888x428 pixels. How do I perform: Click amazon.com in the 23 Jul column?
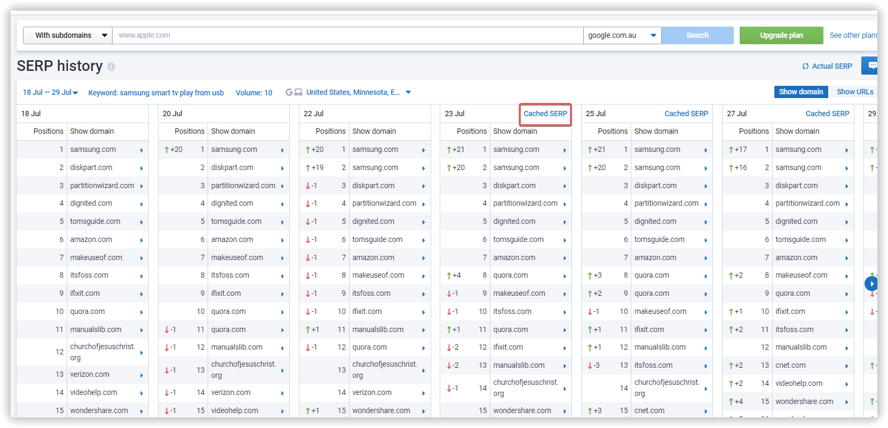[514, 257]
